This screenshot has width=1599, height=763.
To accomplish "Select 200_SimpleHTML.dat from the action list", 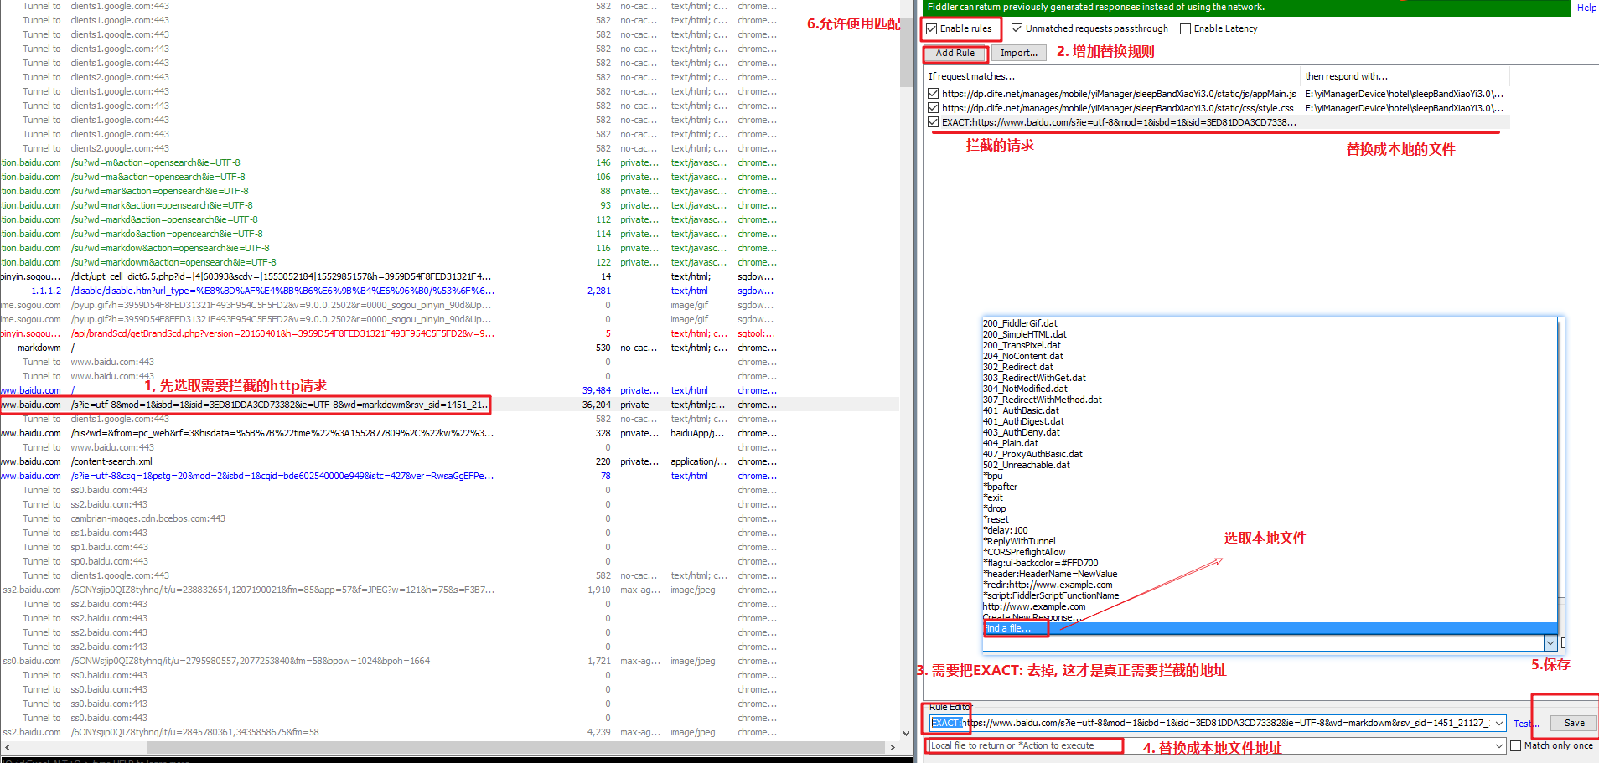I will [1269, 334].
